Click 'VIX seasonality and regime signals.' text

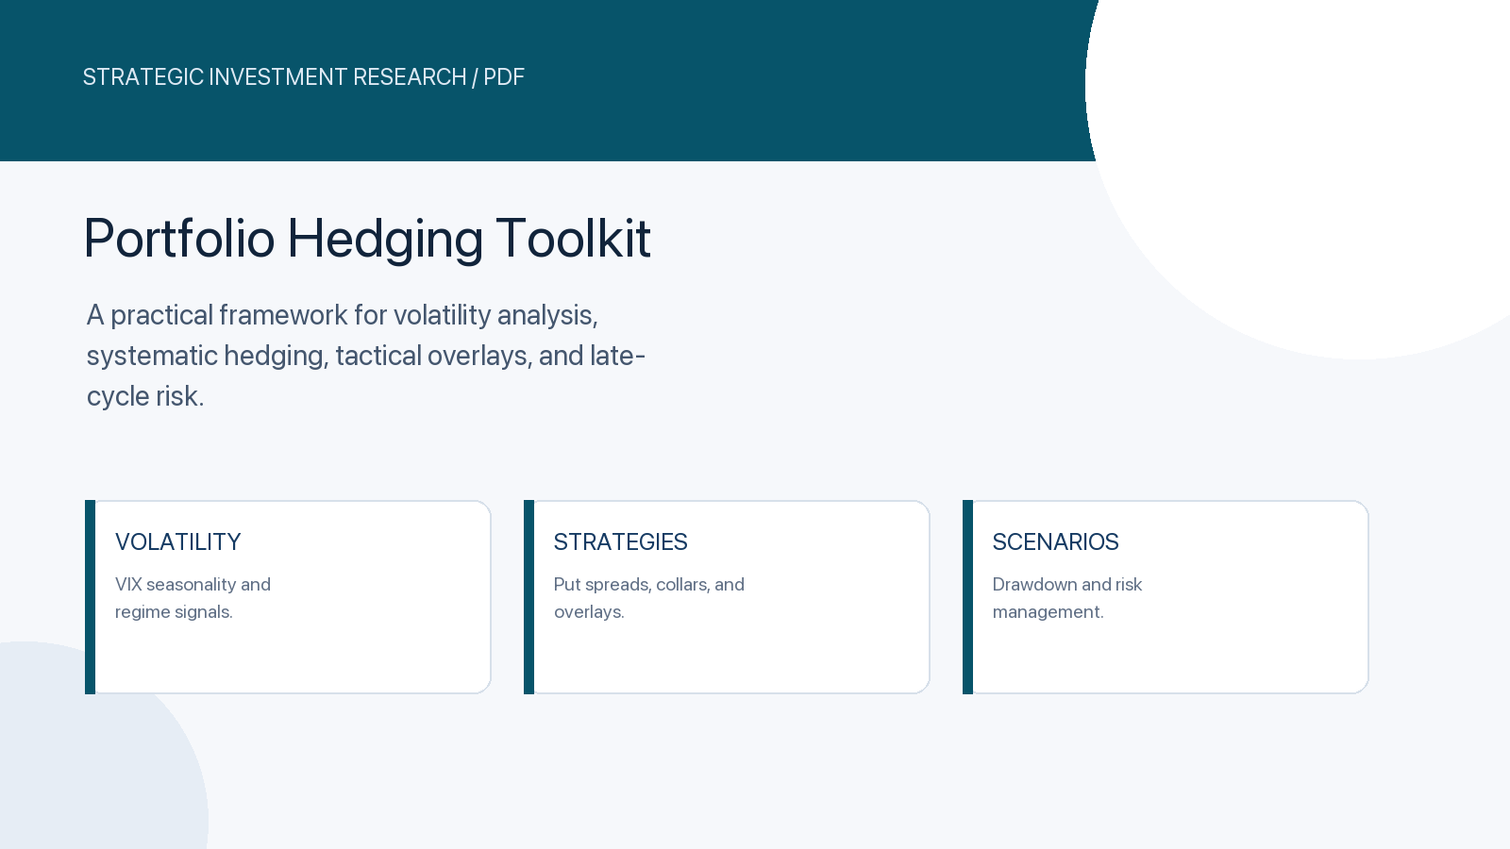pyautogui.click(x=193, y=598)
